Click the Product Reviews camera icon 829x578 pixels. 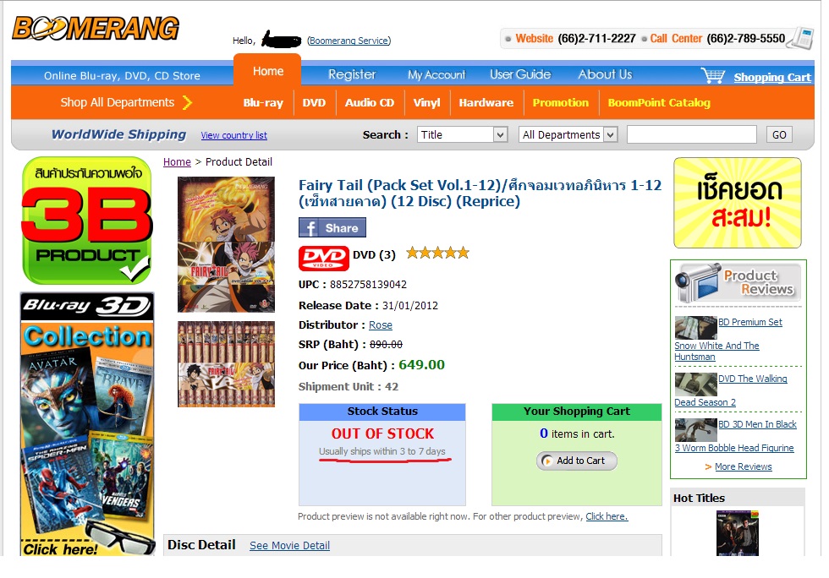[x=698, y=282]
